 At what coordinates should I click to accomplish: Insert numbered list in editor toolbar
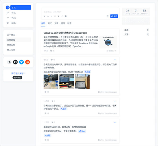click(55, 16)
